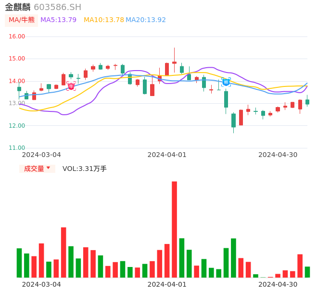
Task: Click the 11.00 price axis label
Action: point(17,148)
